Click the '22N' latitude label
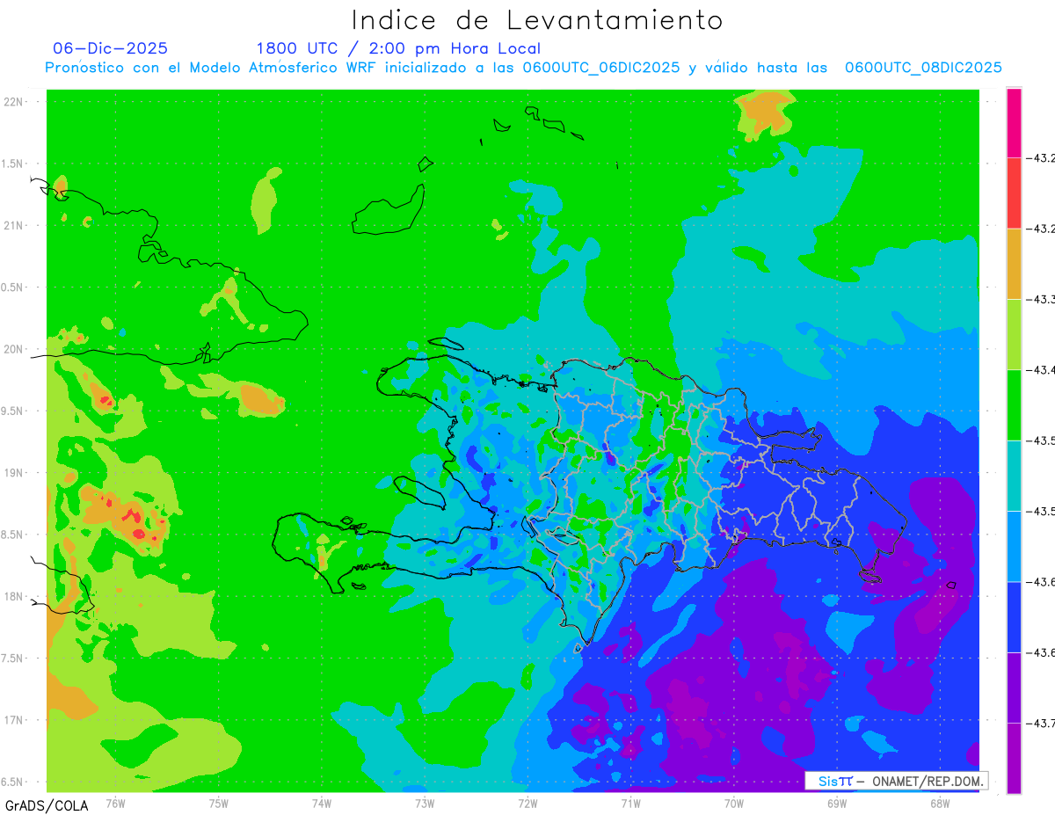Viewport: 1055px width, 815px height. tap(14, 102)
